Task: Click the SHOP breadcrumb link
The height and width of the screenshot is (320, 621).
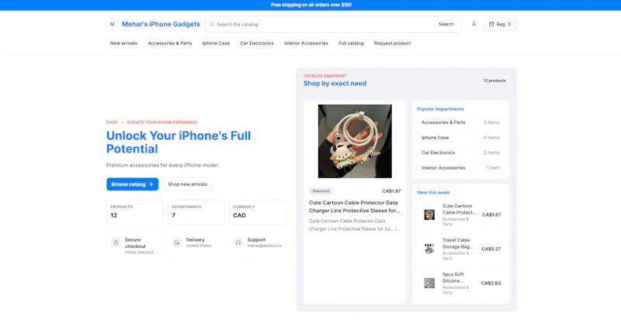Action: 112,123
